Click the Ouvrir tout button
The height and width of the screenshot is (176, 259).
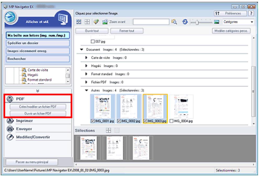pos(92,31)
